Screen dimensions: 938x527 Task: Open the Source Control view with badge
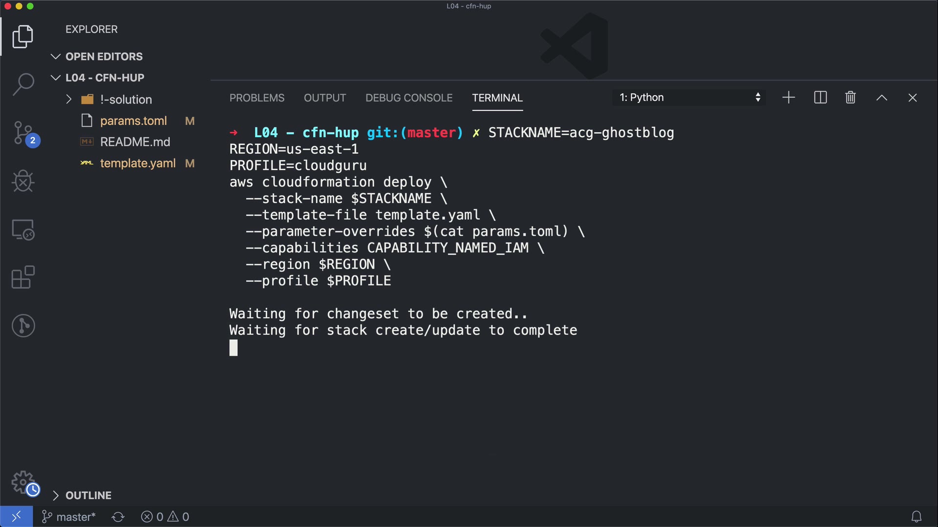pyautogui.click(x=23, y=133)
